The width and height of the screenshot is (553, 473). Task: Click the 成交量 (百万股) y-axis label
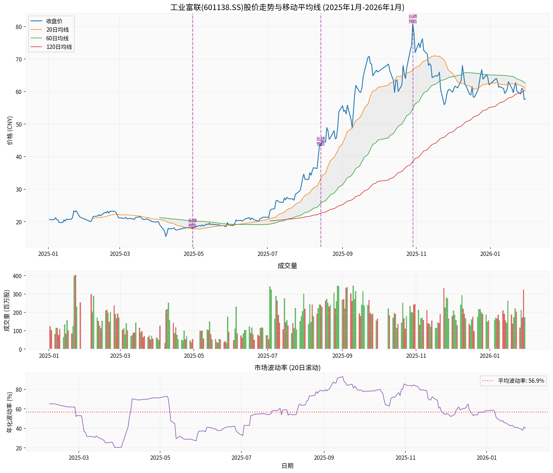tap(7, 311)
